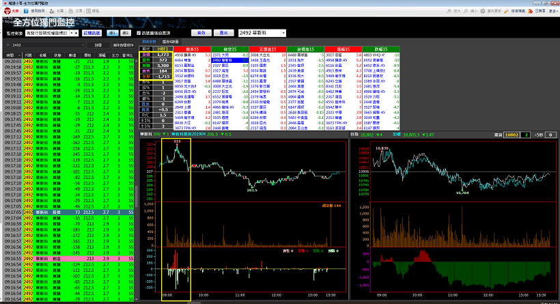Click the 搜尋 search button
The height and width of the screenshot is (304, 560).
pyautogui.click(x=98, y=45)
